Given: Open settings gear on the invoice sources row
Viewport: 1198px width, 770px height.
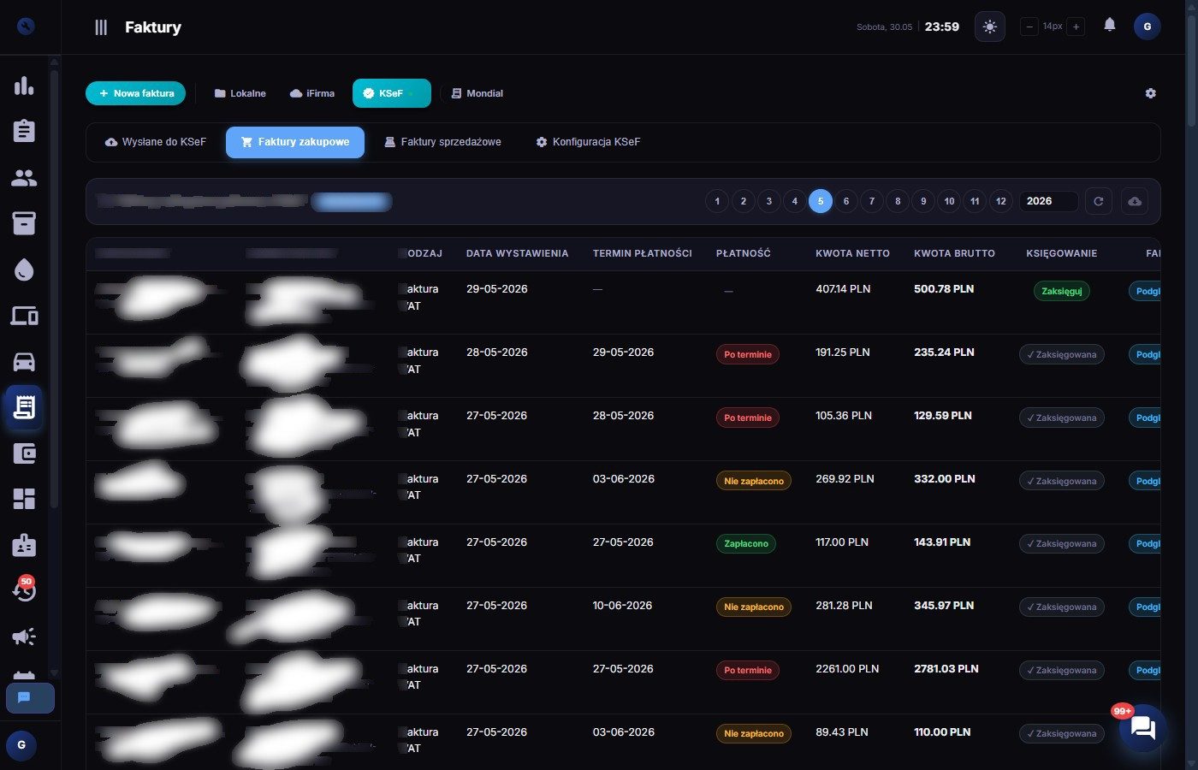Looking at the screenshot, I should coord(1150,93).
